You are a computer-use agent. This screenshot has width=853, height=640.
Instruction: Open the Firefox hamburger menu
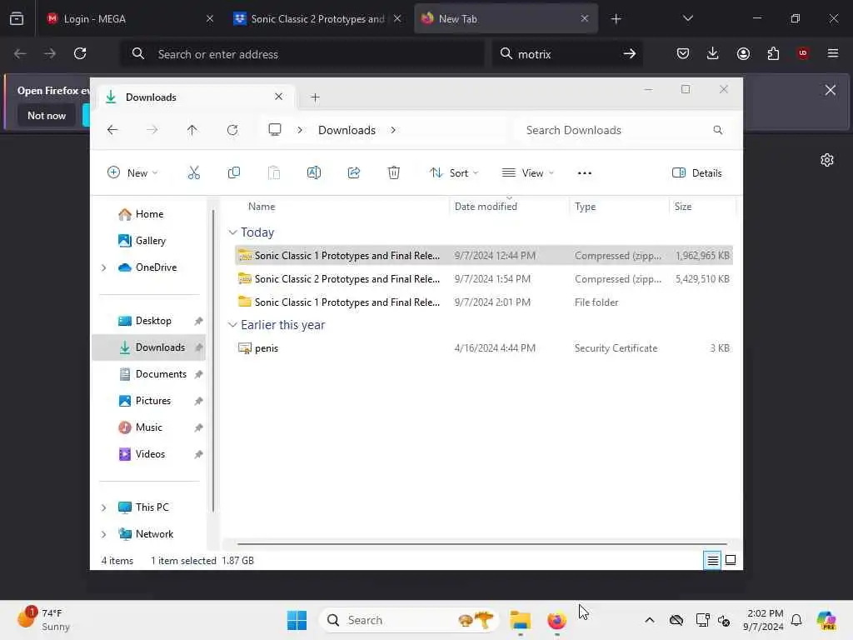pos(833,53)
